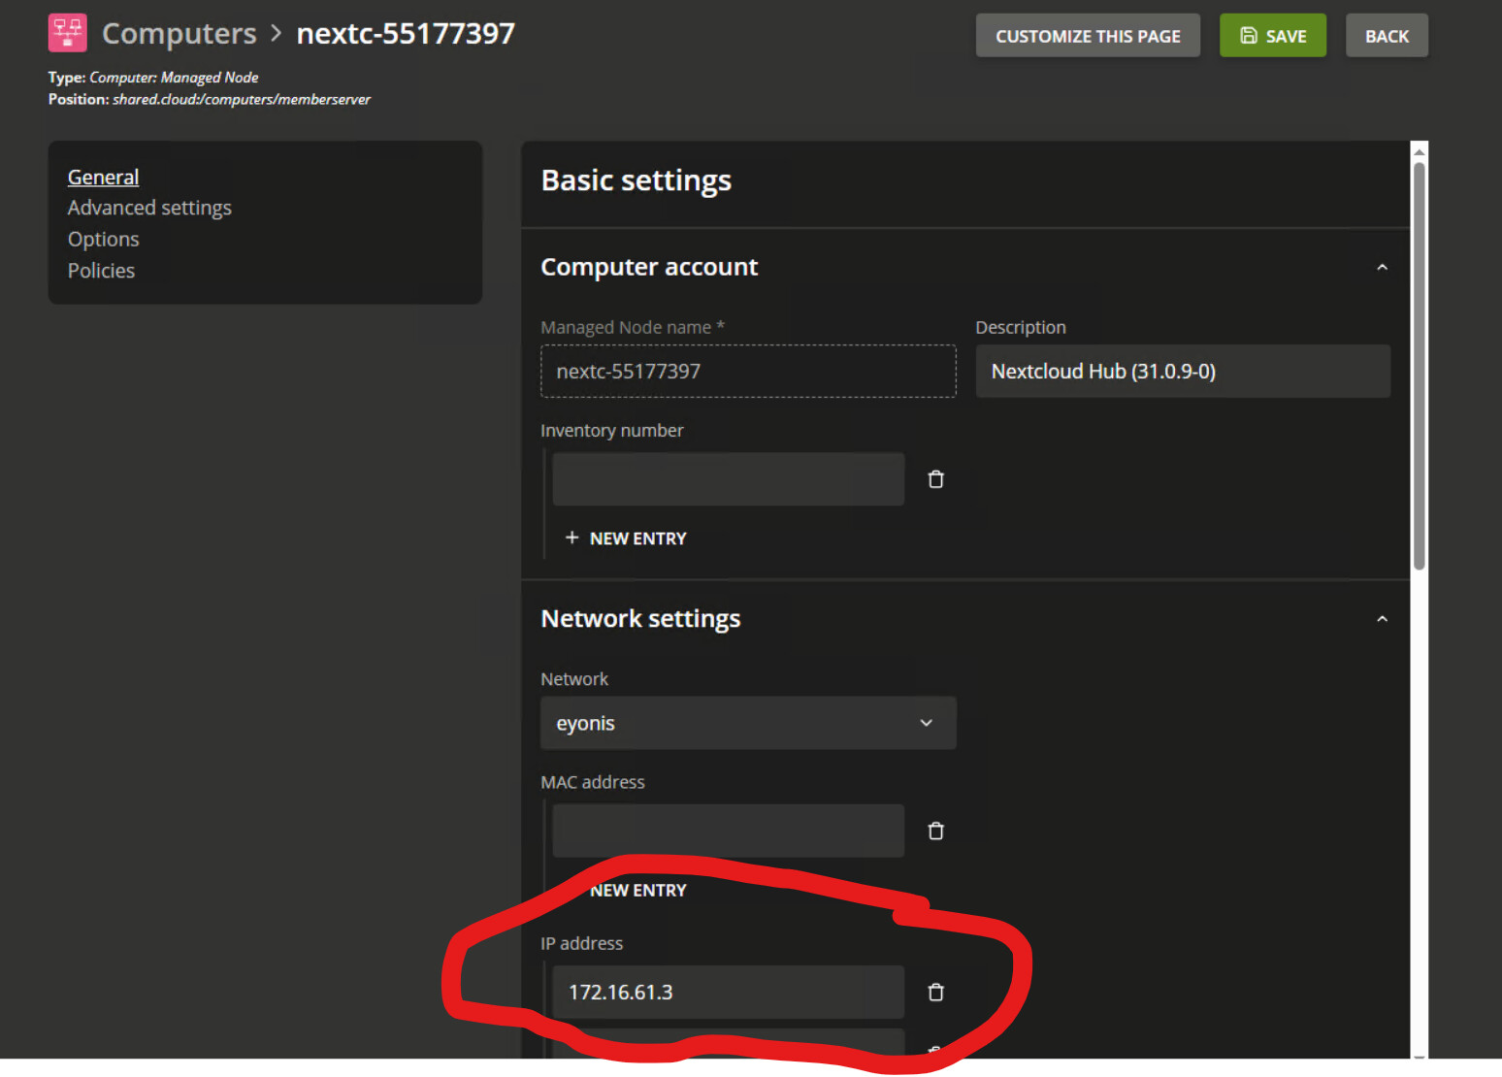The width and height of the screenshot is (1502, 1077).
Task: Switch to Advanced settings tab
Action: click(149, 208)
